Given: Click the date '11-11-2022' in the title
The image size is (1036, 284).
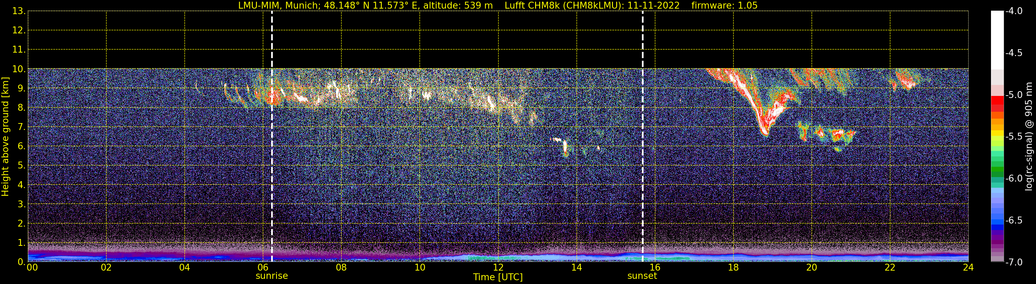Looking at the screenshot, I should tap(654, 6).
